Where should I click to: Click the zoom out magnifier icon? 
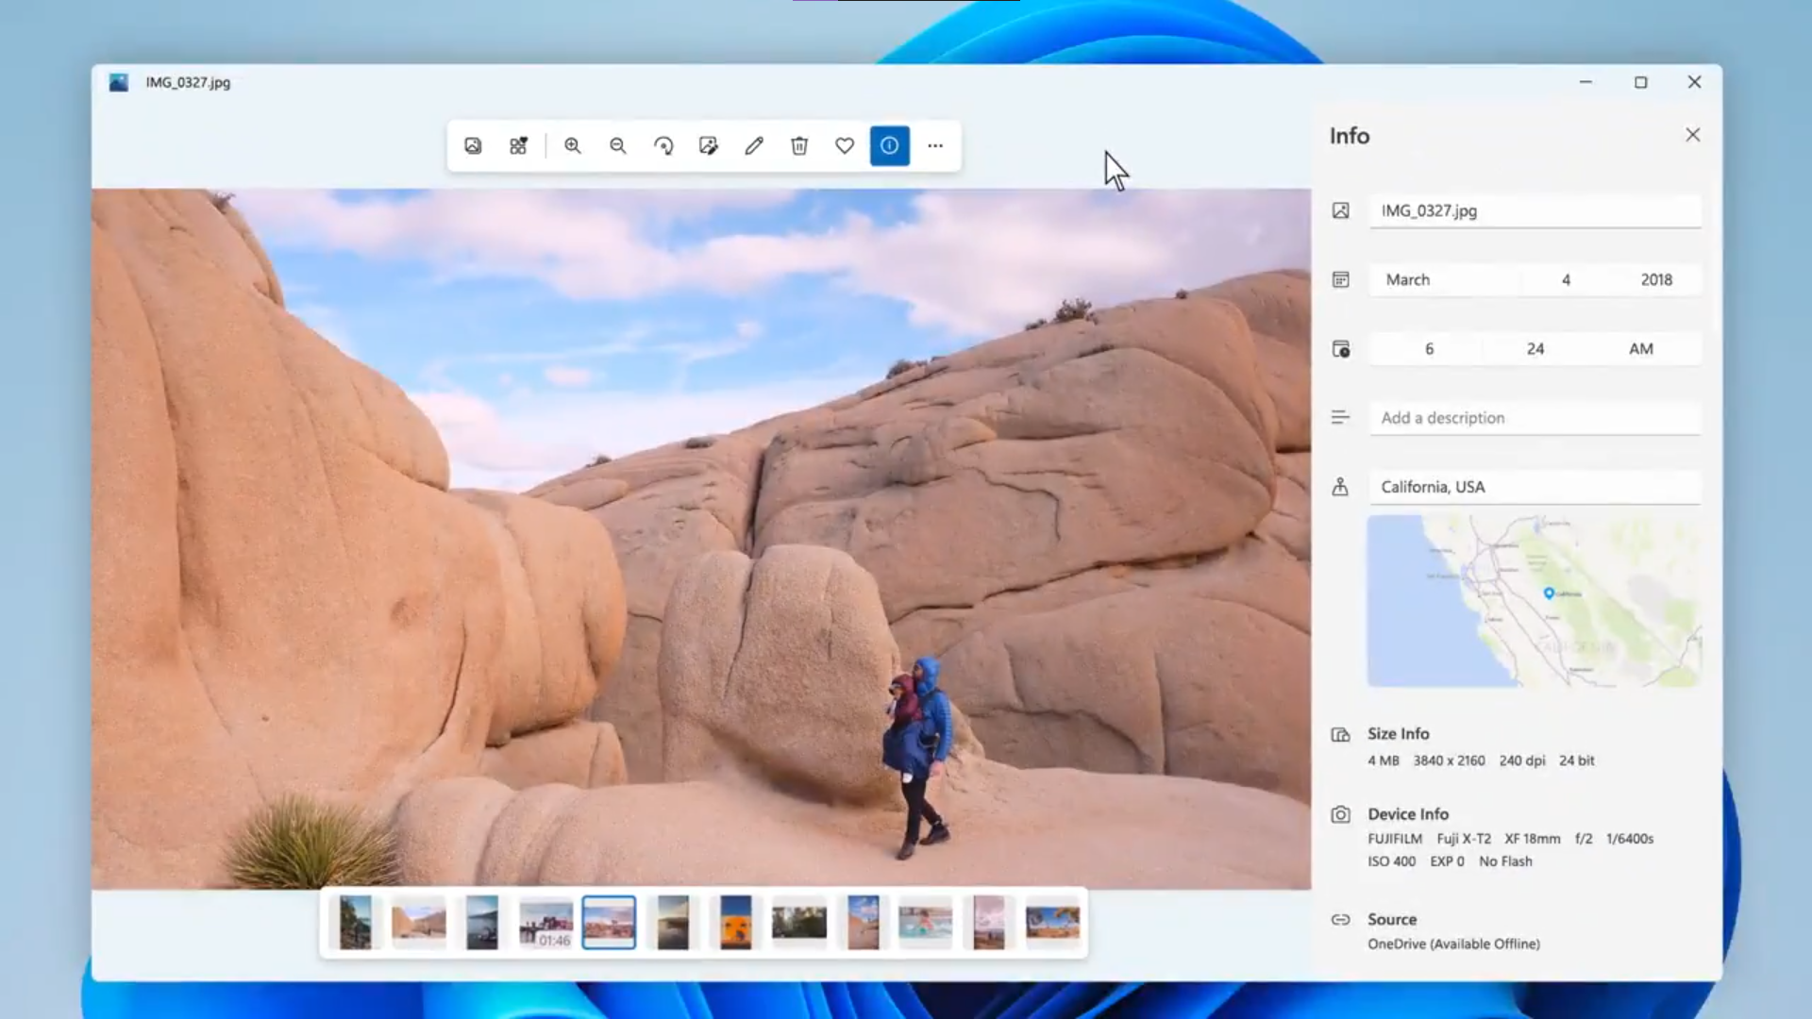pyautogui.click(x=618, y=146)
